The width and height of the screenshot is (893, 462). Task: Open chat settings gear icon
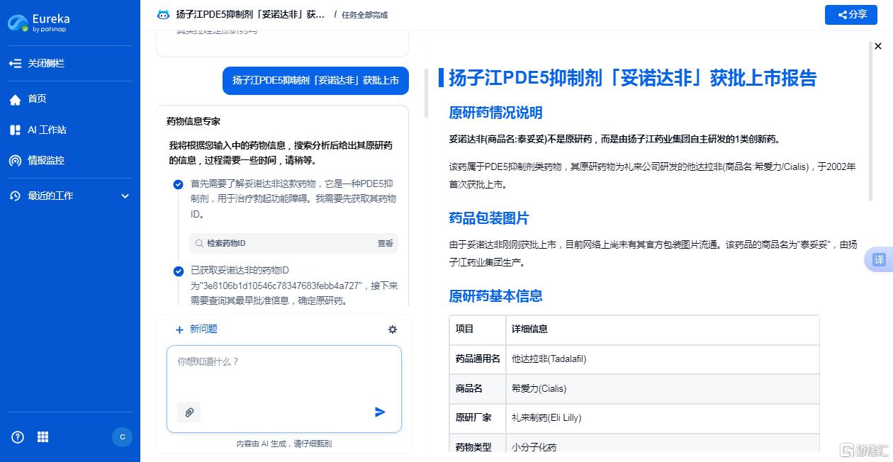[393, 329]
